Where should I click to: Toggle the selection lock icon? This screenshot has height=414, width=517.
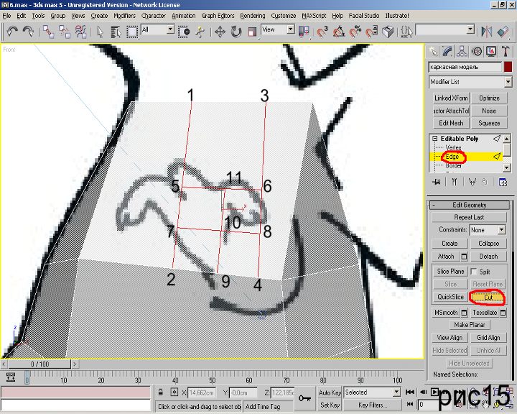[x=162, y=392]
